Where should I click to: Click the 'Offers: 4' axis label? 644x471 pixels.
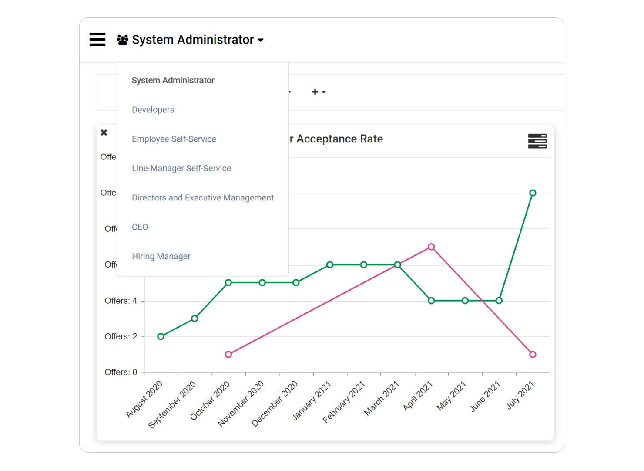click(x=121, y=301)
